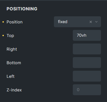
Task: Click the word fixed in the Position selector
Action: point(63,22)
